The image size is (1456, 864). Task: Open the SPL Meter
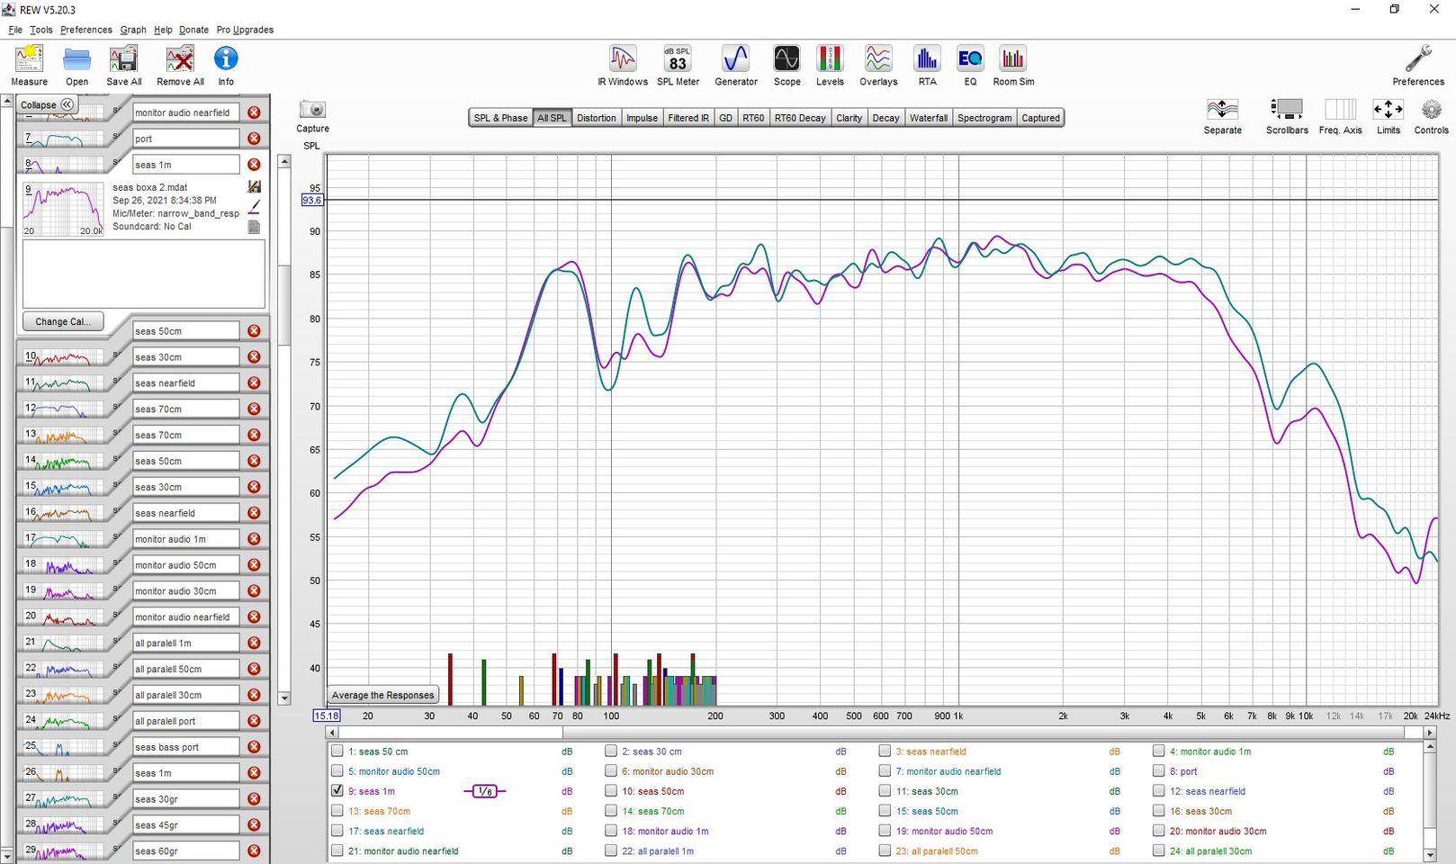[x=678, y=66]
